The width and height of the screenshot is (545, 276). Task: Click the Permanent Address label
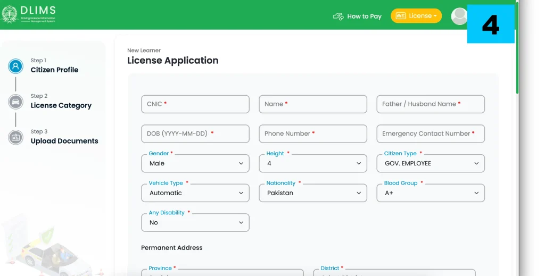[172, 247]
